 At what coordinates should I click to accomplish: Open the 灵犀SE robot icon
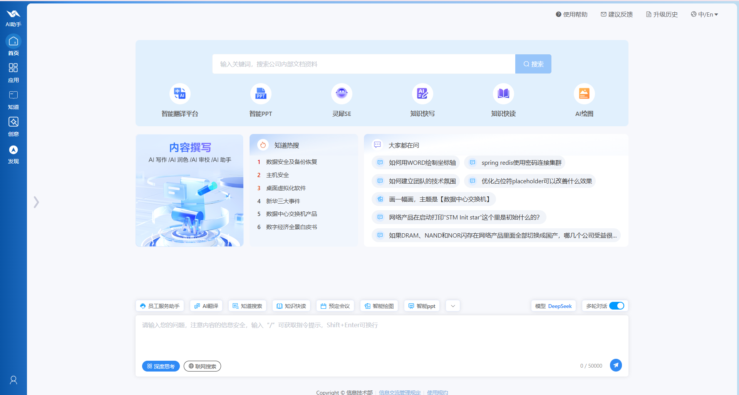click(x=342, y=94)
